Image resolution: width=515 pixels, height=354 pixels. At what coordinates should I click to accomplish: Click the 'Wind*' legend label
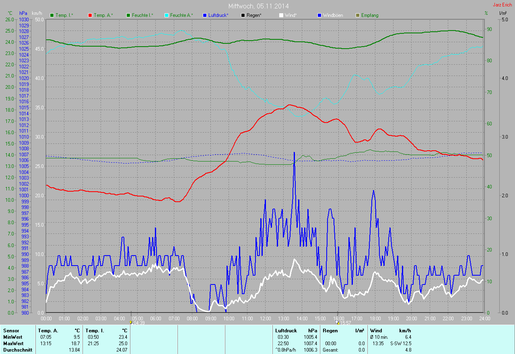291,15
